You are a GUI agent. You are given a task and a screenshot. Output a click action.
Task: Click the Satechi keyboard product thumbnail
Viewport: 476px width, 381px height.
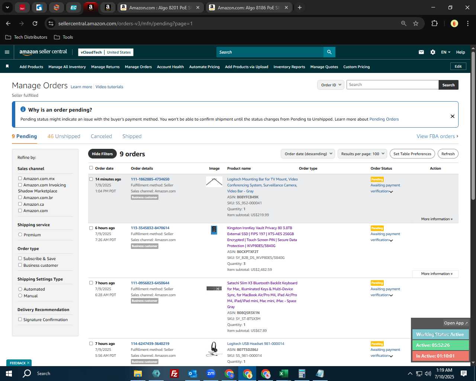(214, 288)
